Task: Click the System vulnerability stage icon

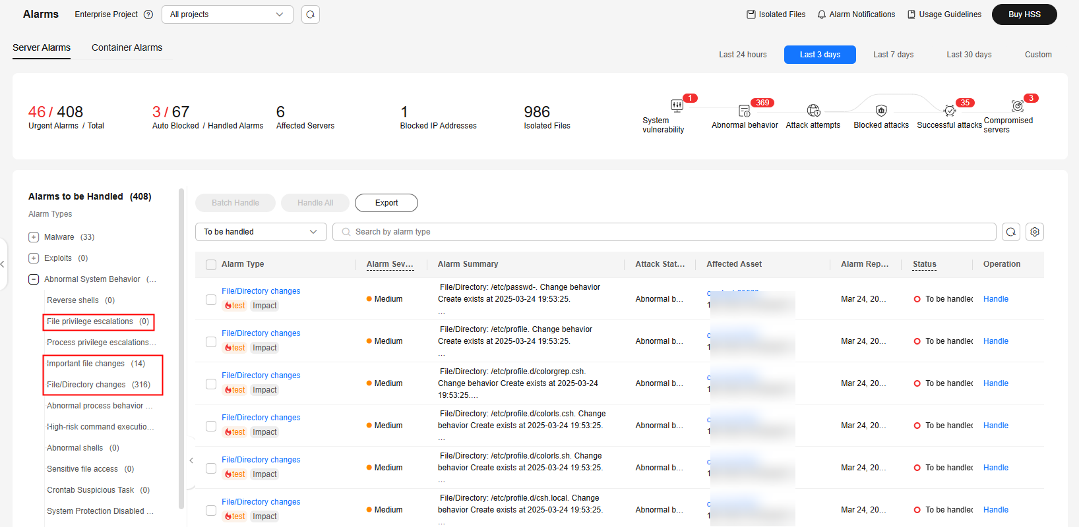Action: click(677, 105)
